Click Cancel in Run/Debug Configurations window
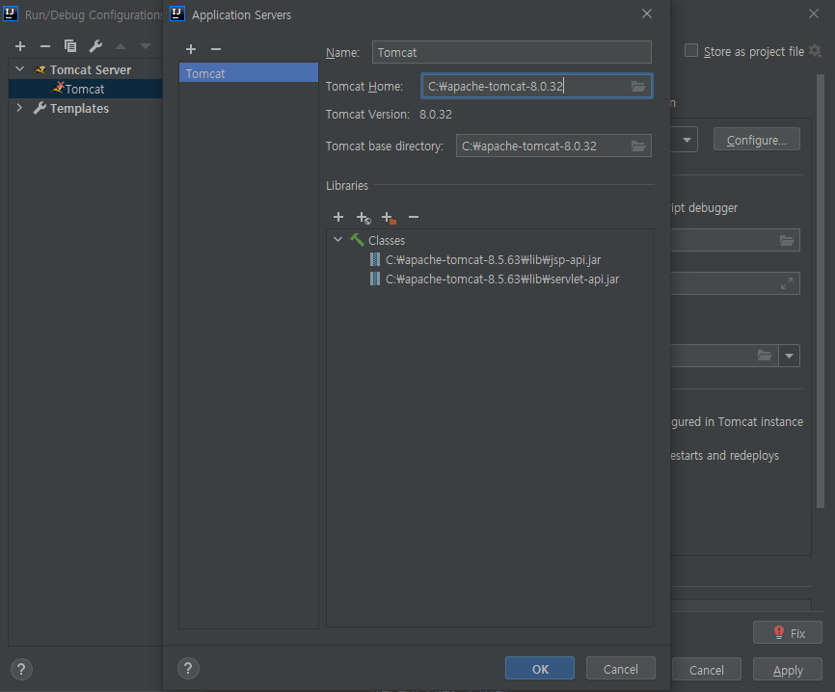This screenshot has width=835, height=692. pos(706,670)
